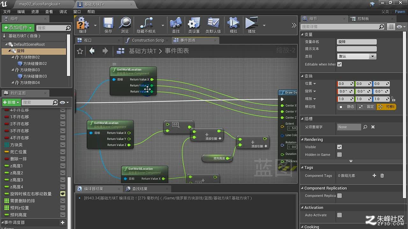Image resolution: width=408 pixels, height=229 pixels.
Task: Delete Component Tags elements with trash icon
Action: click(x=382, y=176)
